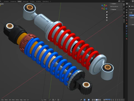Select solid viewport shading
The height and width of the screenshot is (101, 134).
pyautogui.click(x=97, y=100)
